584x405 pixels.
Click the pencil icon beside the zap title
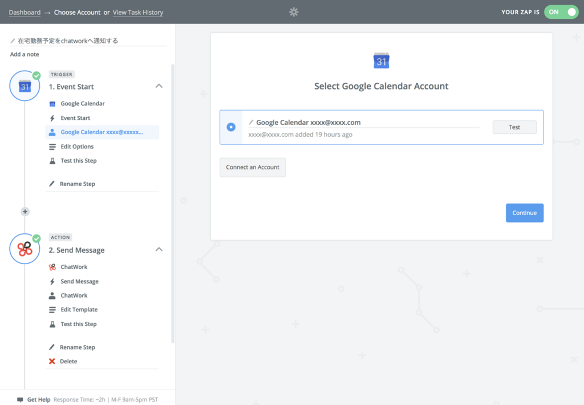pyautogui.click(x=13, y=40)
